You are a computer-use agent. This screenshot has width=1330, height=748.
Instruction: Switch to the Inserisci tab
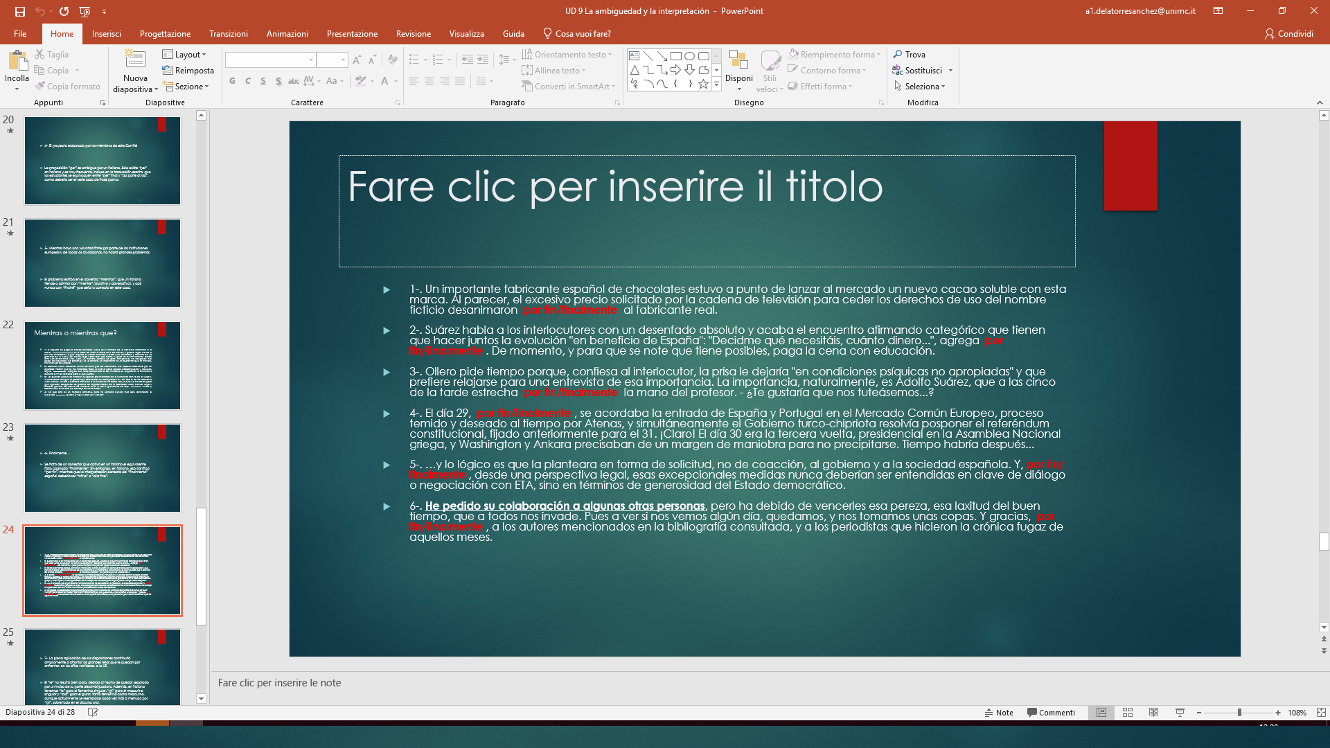[107, 34]
